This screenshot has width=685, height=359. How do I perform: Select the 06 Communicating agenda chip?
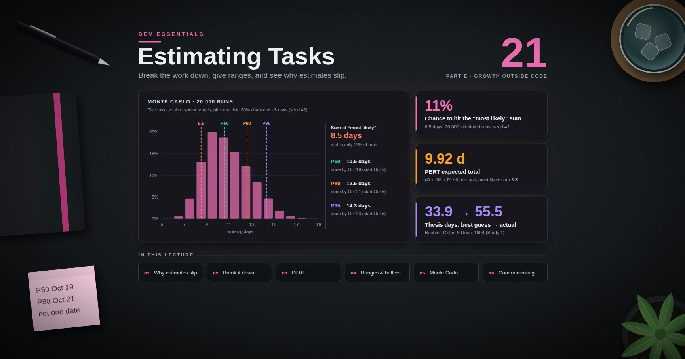click(515, 273)
